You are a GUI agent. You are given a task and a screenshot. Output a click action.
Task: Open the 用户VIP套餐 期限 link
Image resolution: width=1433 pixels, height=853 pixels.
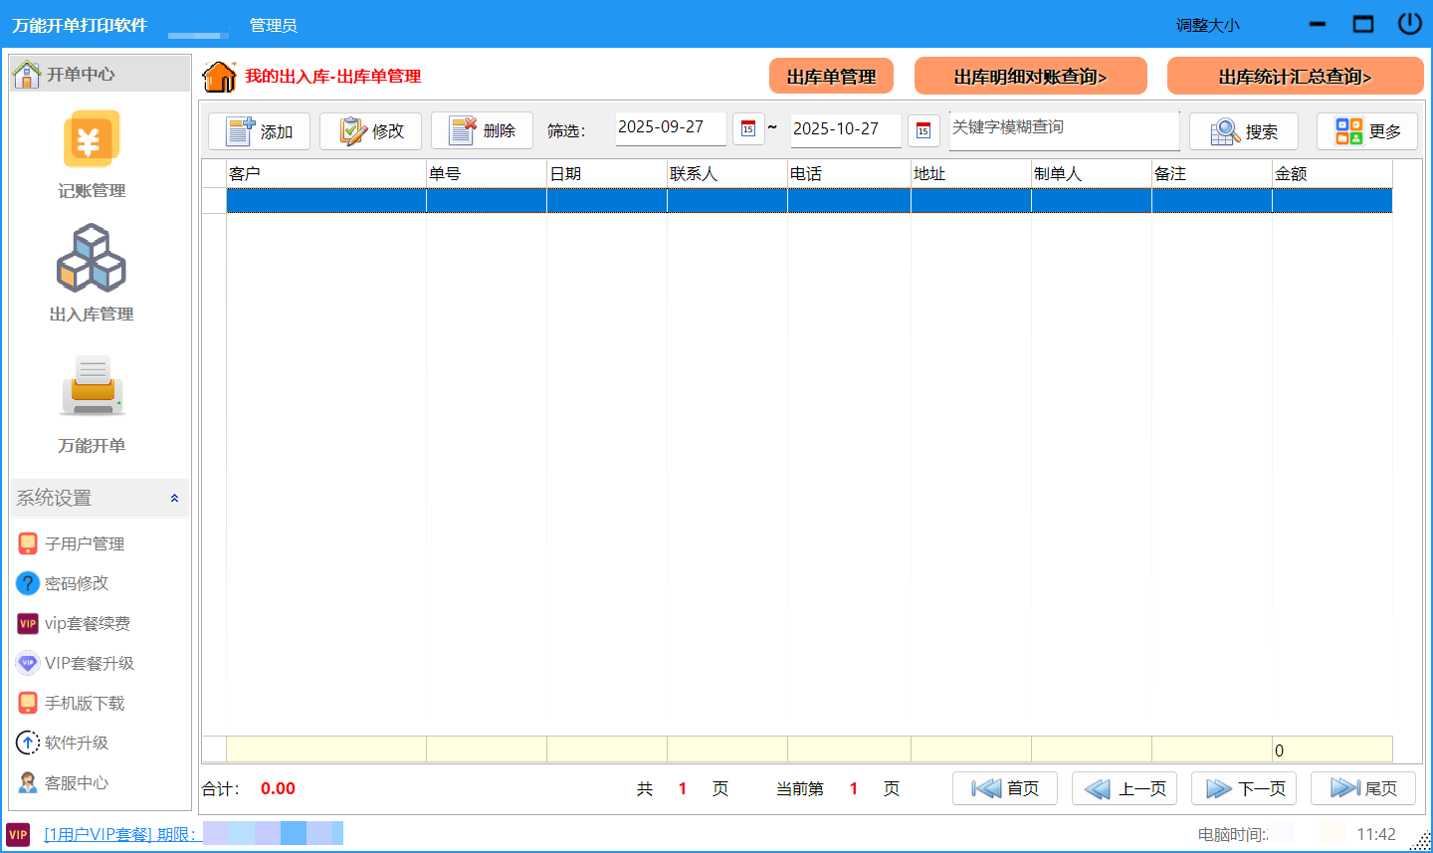tap(120, 834)
